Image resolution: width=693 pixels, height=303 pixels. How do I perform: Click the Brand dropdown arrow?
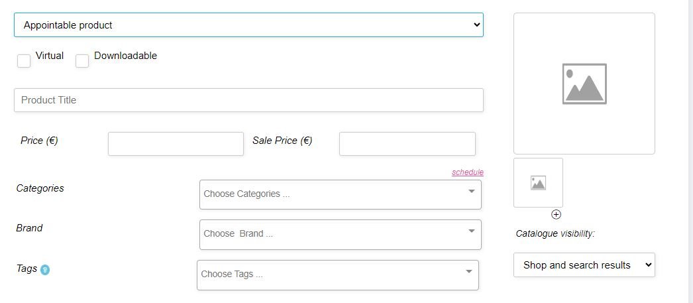[x=472, y=231]
